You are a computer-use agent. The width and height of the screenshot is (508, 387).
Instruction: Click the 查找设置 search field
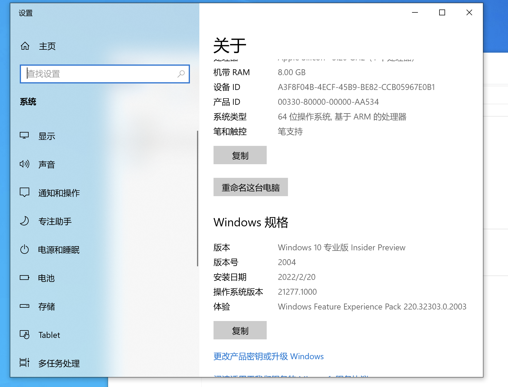[x=105, y=74]
